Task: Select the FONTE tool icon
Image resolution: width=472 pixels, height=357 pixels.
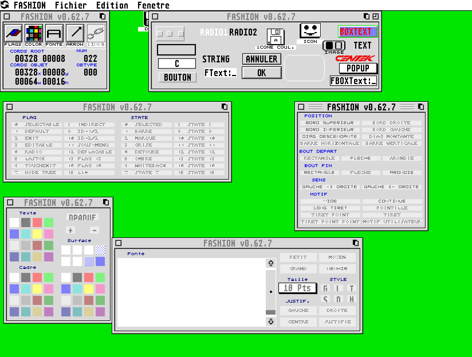Action: pyautogui.click(x=54, y=34)
